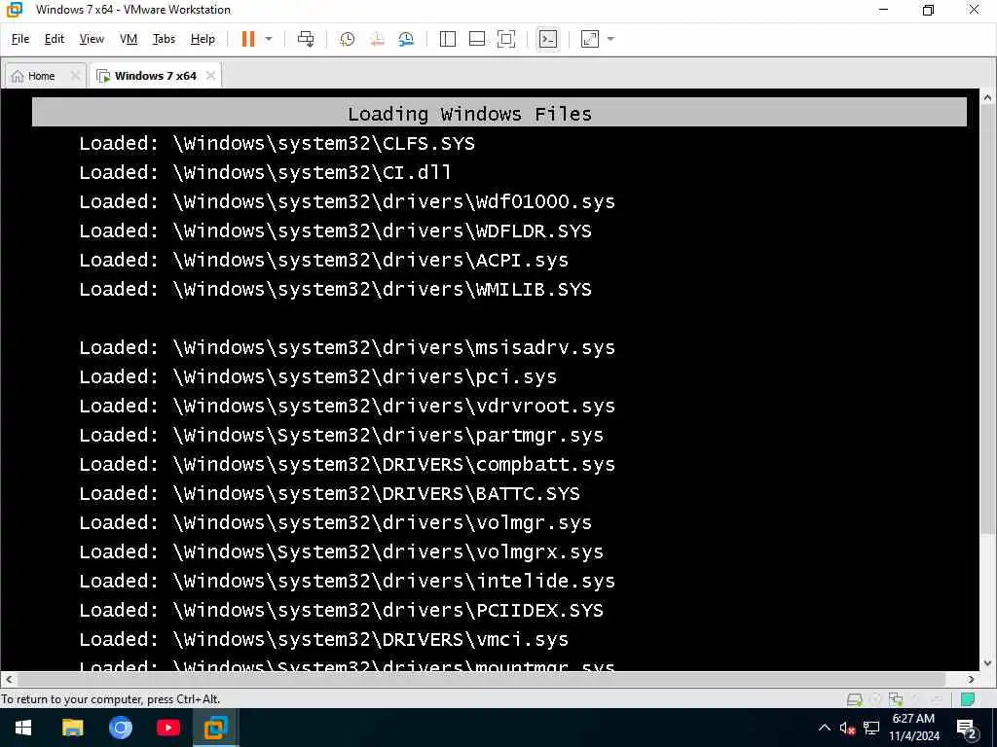The width and height of the screenshot is (997, 747).
Task: Open the Edit menu
Action: point(55,39)
